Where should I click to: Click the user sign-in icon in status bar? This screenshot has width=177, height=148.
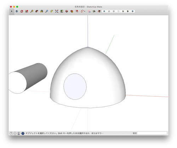tap(19, 133)
